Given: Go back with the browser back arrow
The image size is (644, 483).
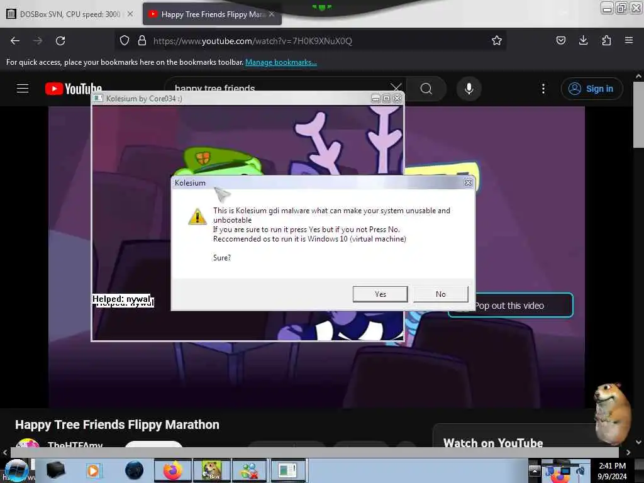Looking at the screenshot, I should click(x=15, y=41).
